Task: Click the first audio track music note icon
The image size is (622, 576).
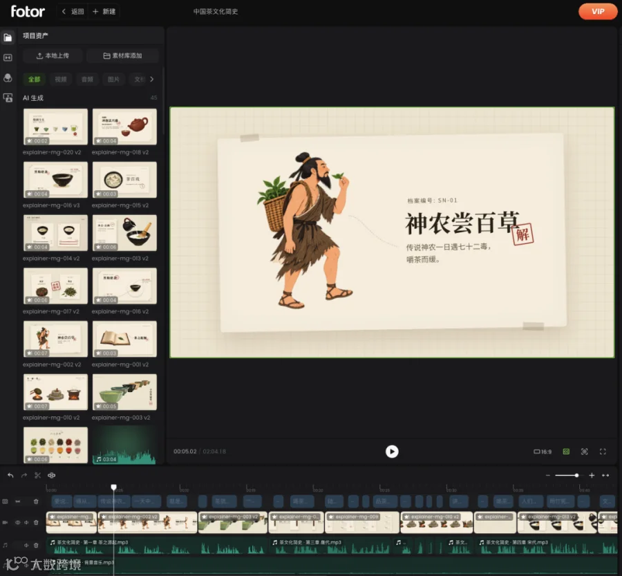Action: pyautogui.click(x=5, y=546)
